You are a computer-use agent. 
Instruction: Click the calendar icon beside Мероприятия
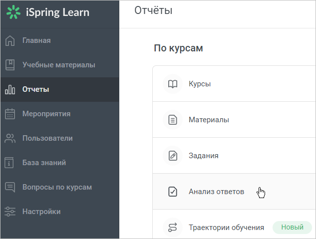[x=10, y=114]
